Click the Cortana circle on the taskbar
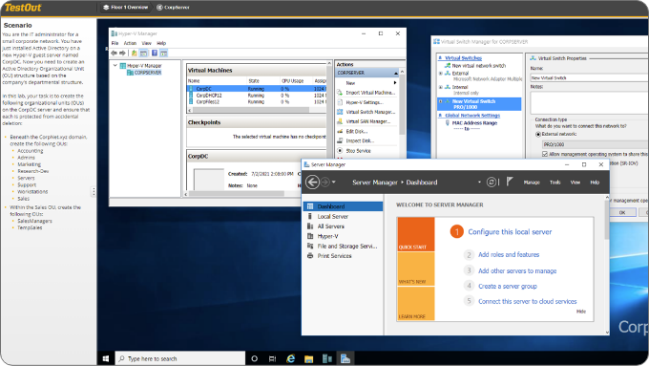This screenshot has width=649, height=366. 255,358
